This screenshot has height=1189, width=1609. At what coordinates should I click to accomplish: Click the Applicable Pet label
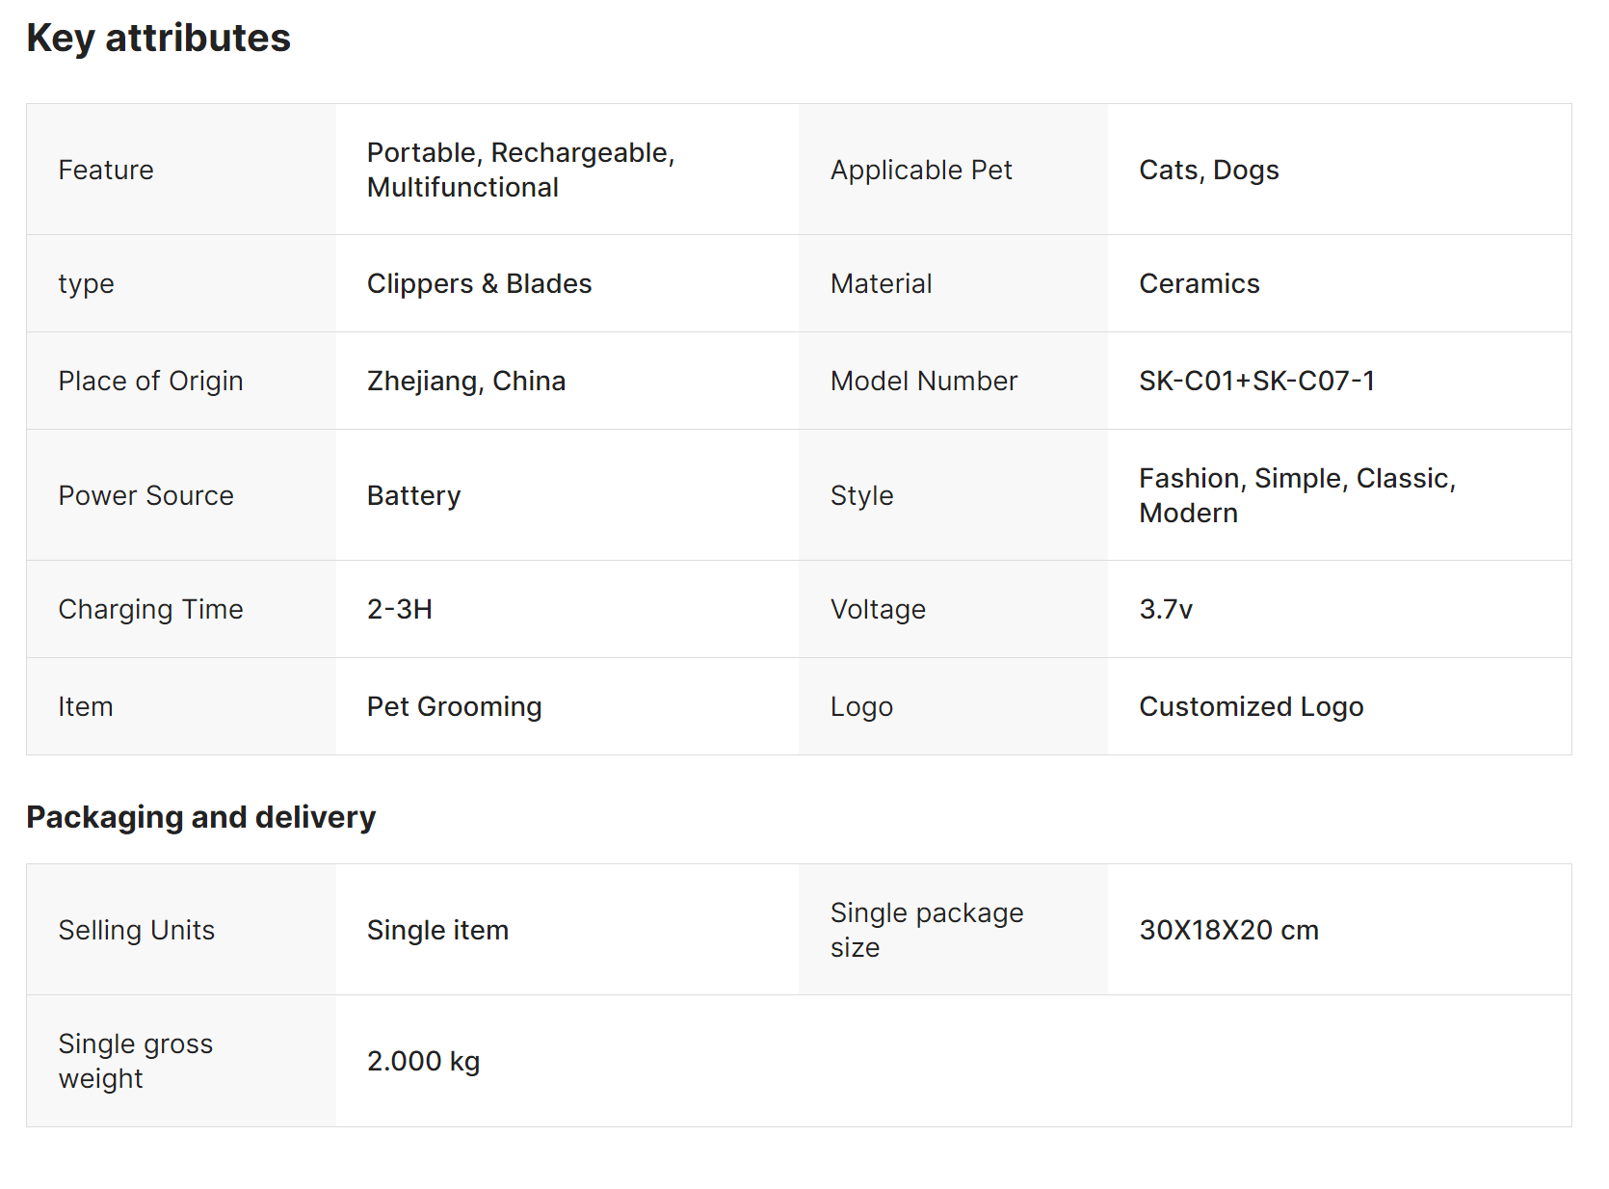pyautogui.click(x=921, y=170)
